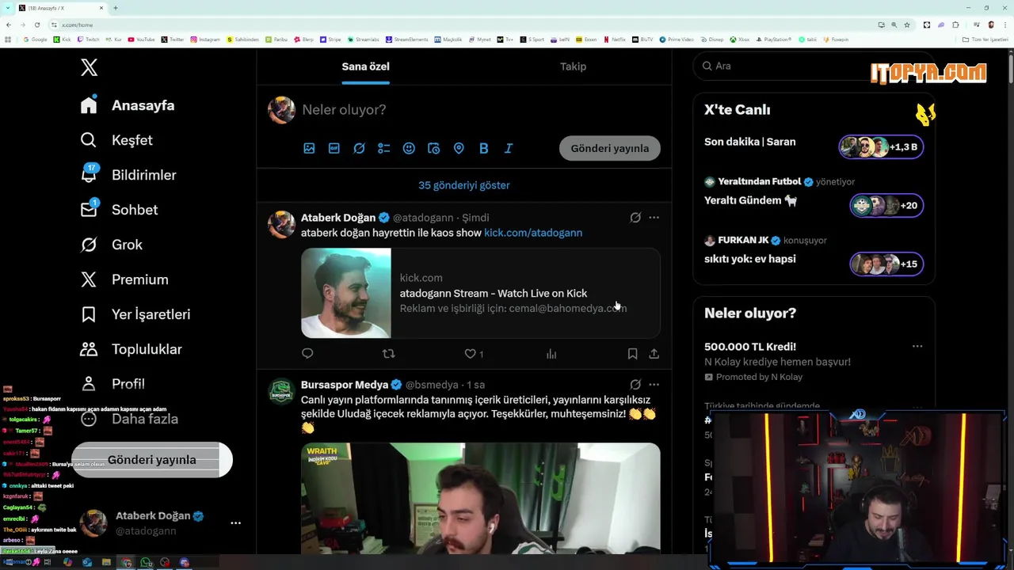Go back in Chrome

(x=8, y=25)
